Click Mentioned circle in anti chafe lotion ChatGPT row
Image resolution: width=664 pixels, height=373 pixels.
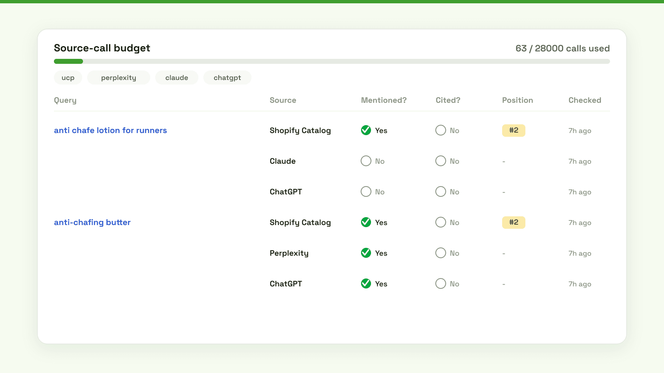(x=366, y=191)
